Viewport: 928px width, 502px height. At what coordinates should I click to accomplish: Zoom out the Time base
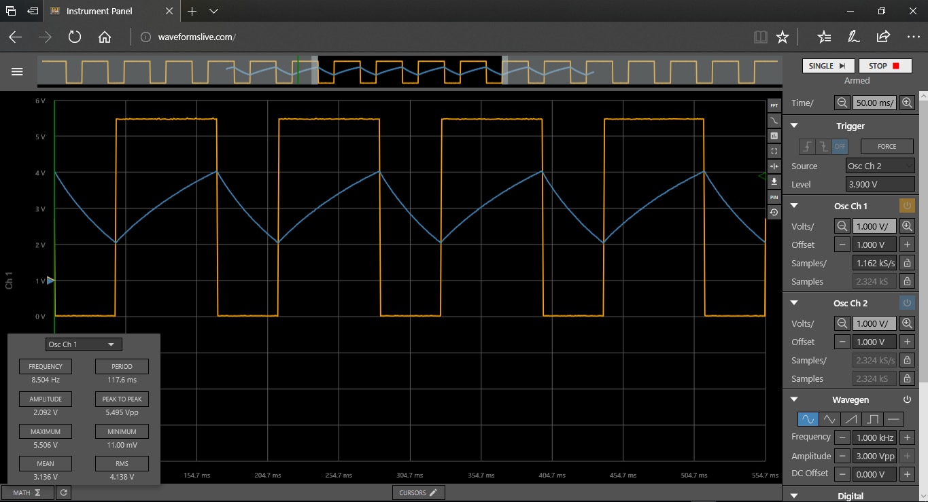[x=842, y=103]
